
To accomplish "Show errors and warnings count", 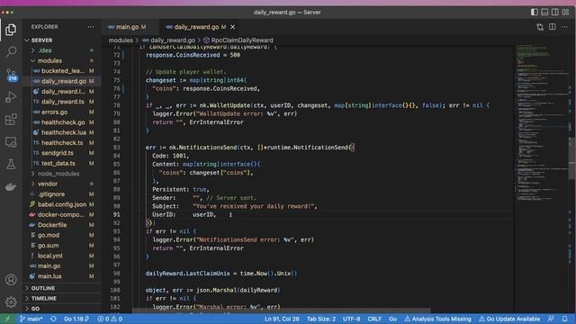I will (110, 319).
